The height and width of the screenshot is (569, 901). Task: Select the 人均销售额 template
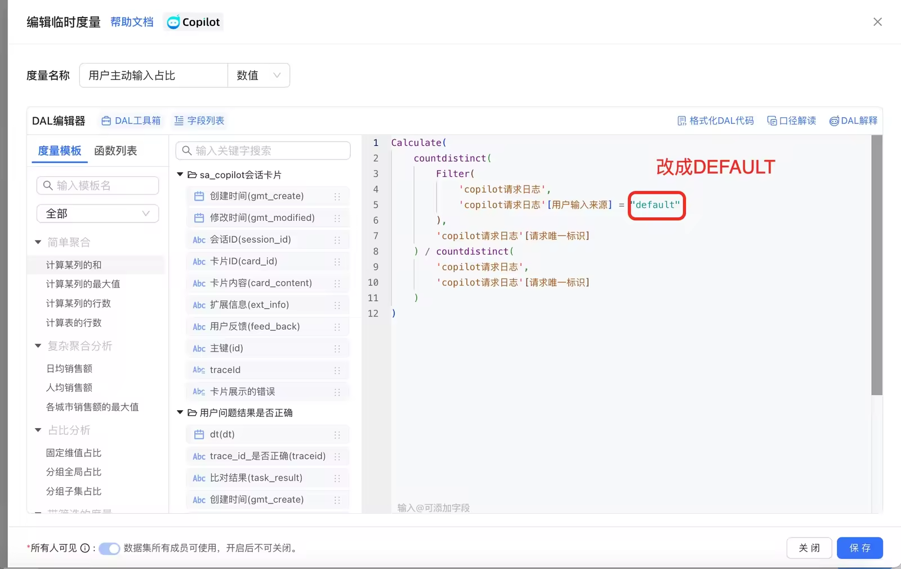[69, 388]
